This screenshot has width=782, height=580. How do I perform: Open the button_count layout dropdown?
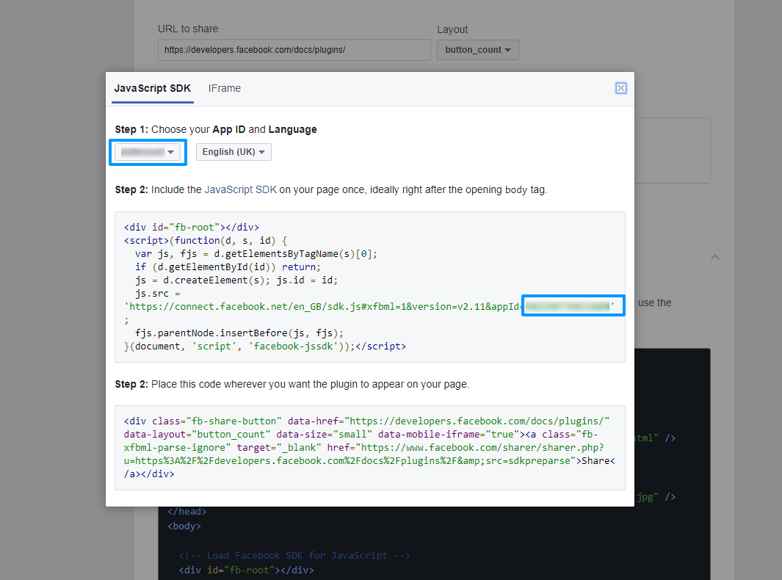[x=478, y=50]
